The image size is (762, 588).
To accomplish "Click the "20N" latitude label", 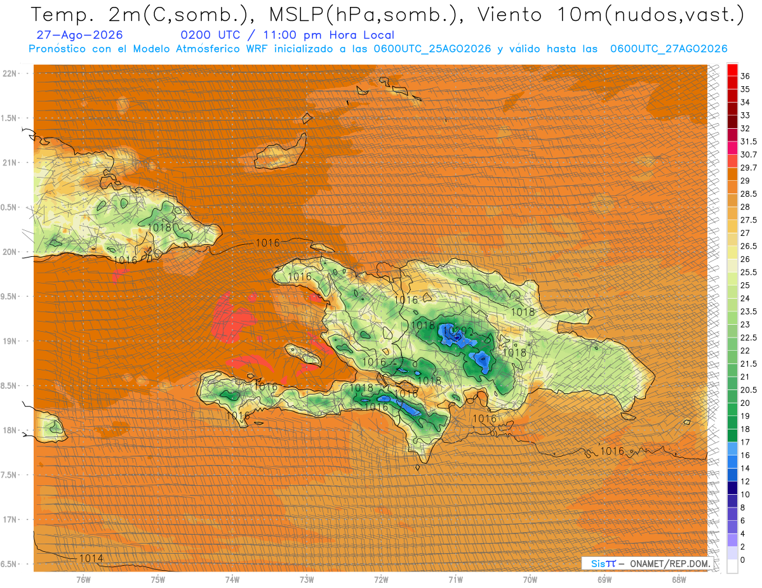I will pos(10,252).
